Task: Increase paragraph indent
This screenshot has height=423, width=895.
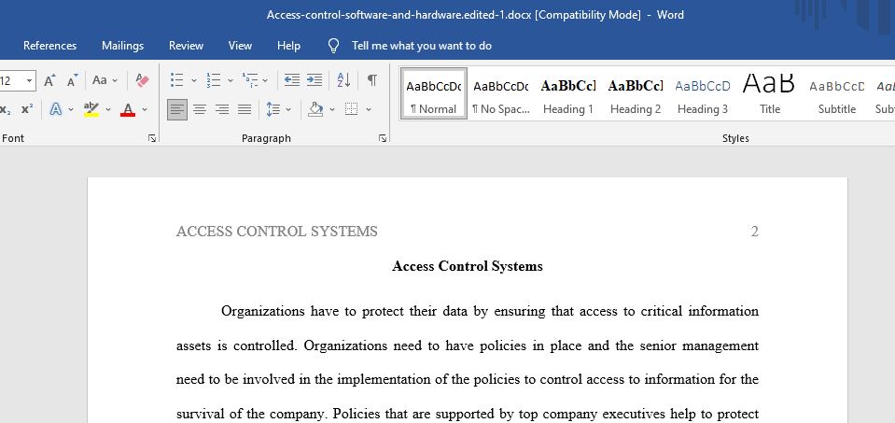Action: tap(315, 80)
